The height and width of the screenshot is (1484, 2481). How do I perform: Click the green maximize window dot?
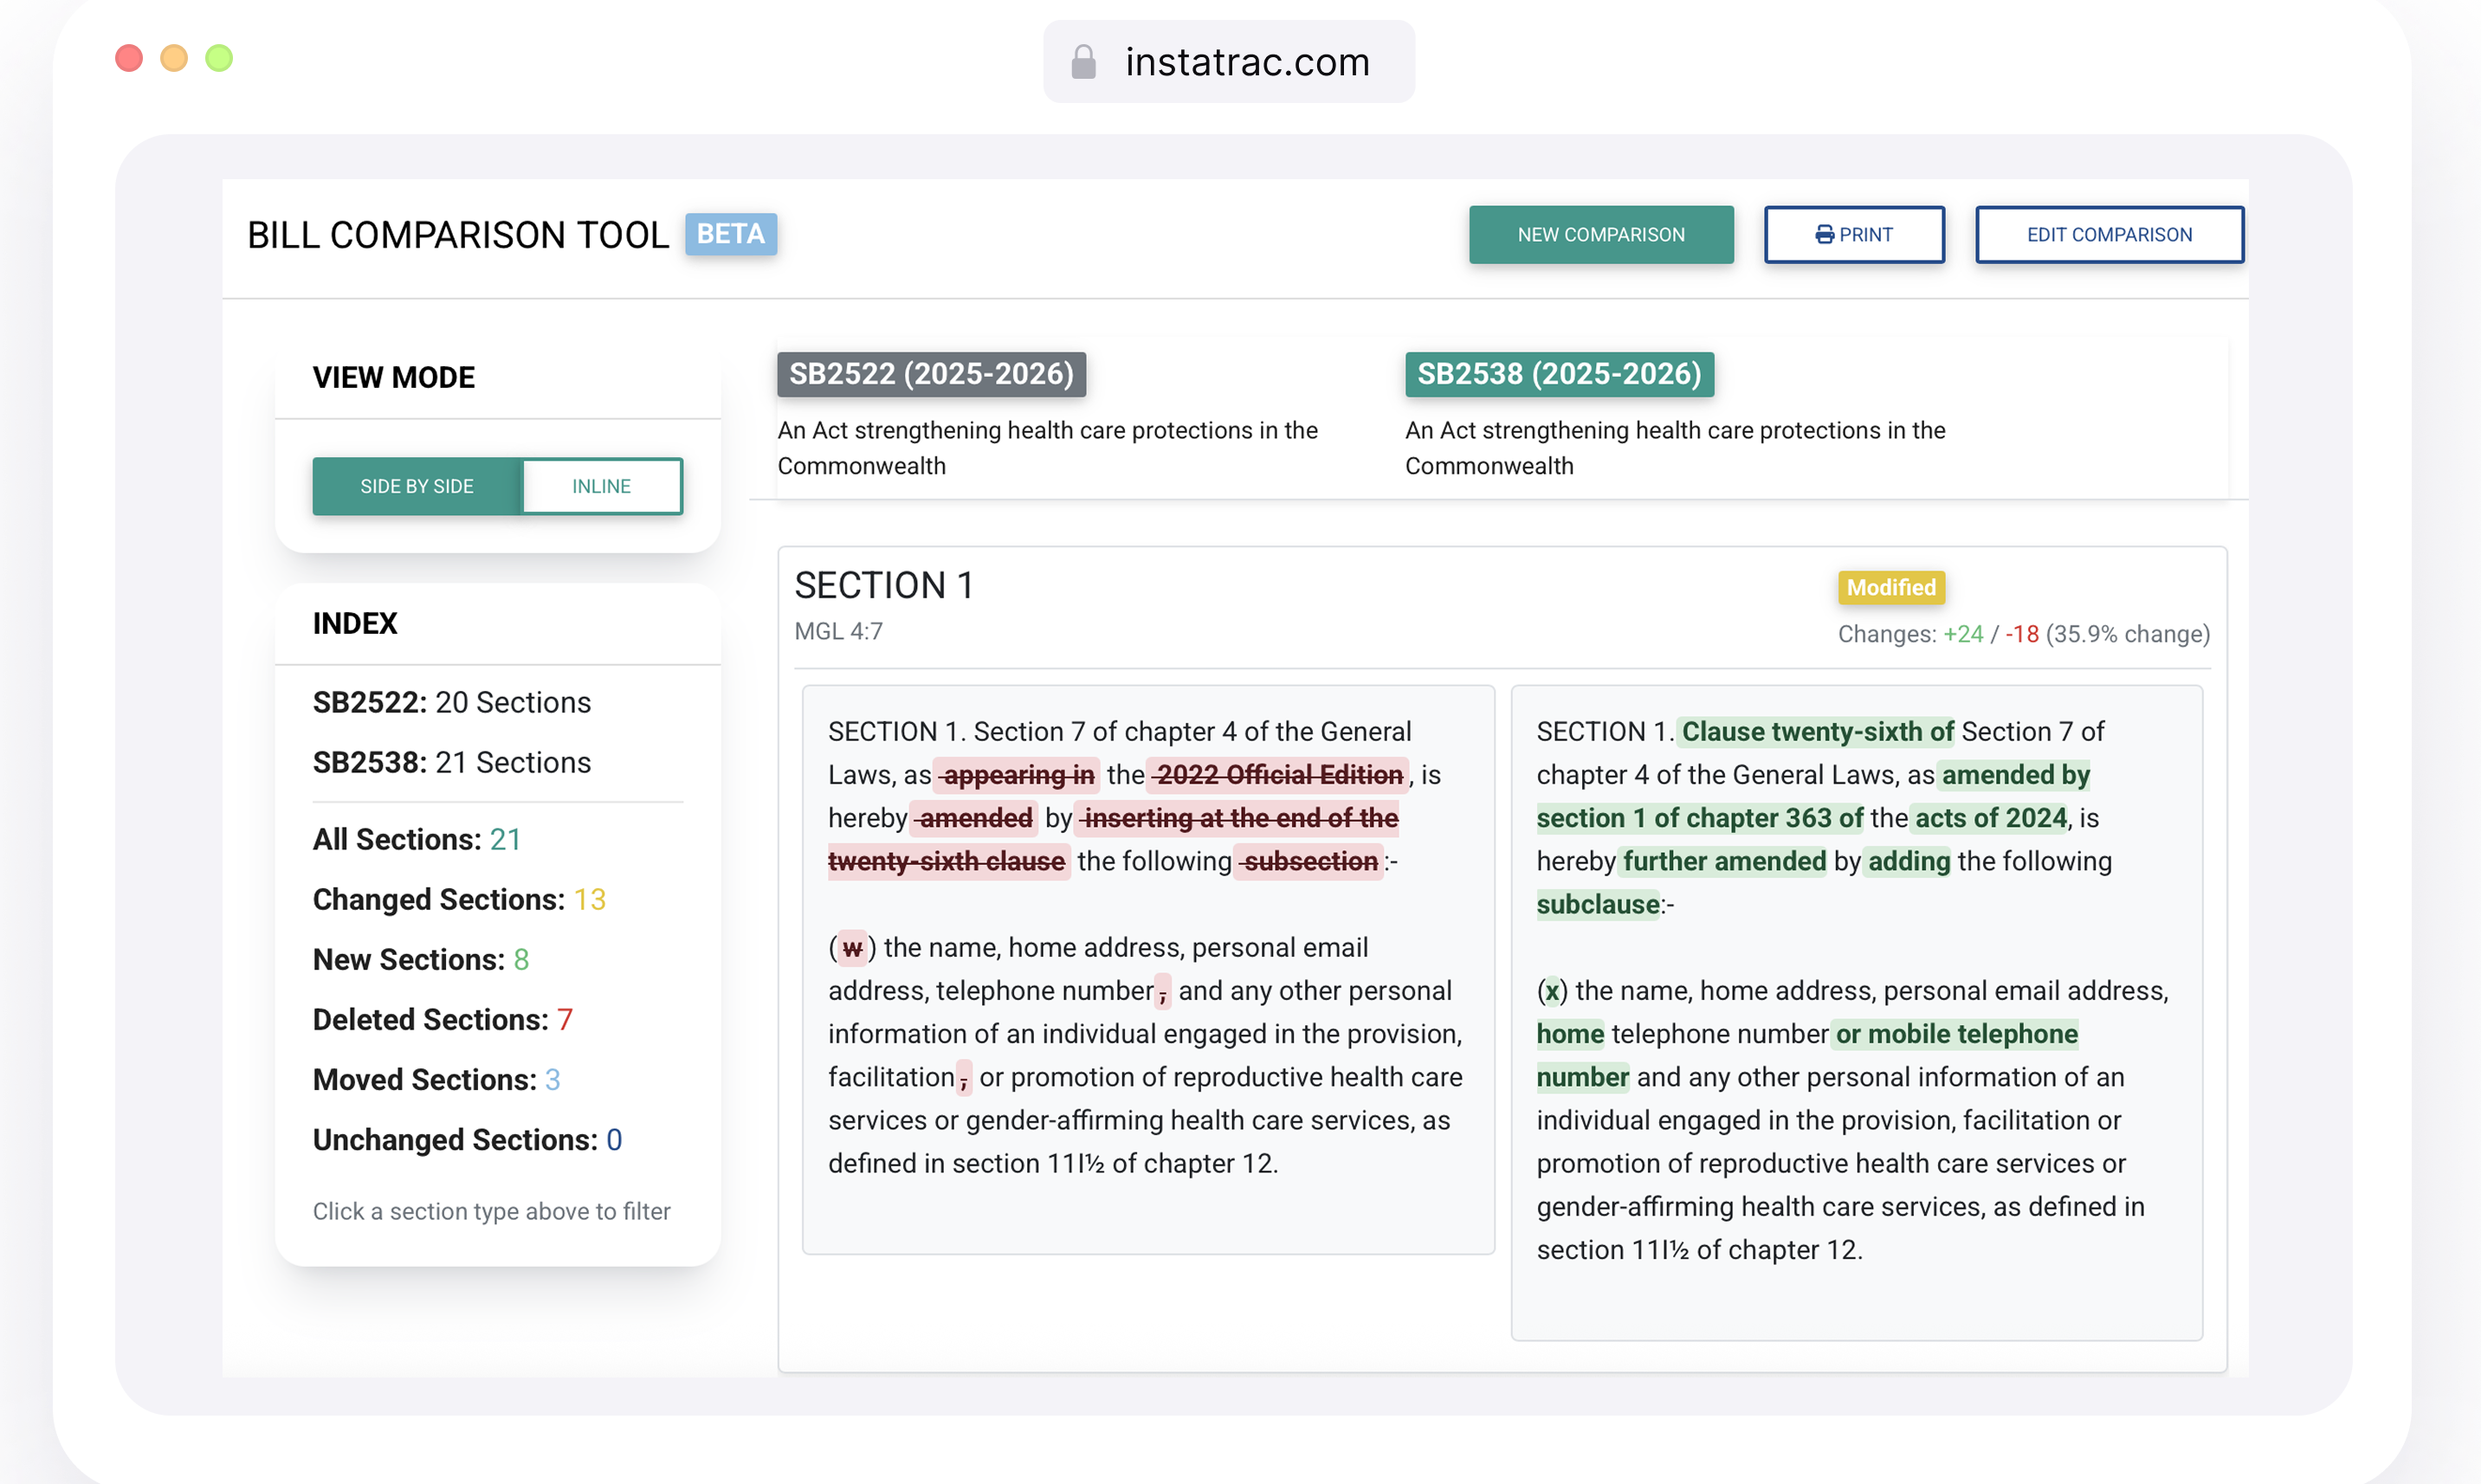219,58
